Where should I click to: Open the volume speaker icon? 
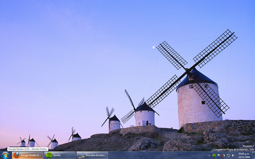pos(233,156)
